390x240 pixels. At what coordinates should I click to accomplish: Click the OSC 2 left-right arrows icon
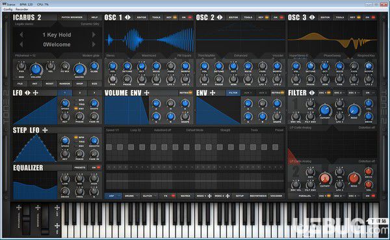(x=220, y=18)
